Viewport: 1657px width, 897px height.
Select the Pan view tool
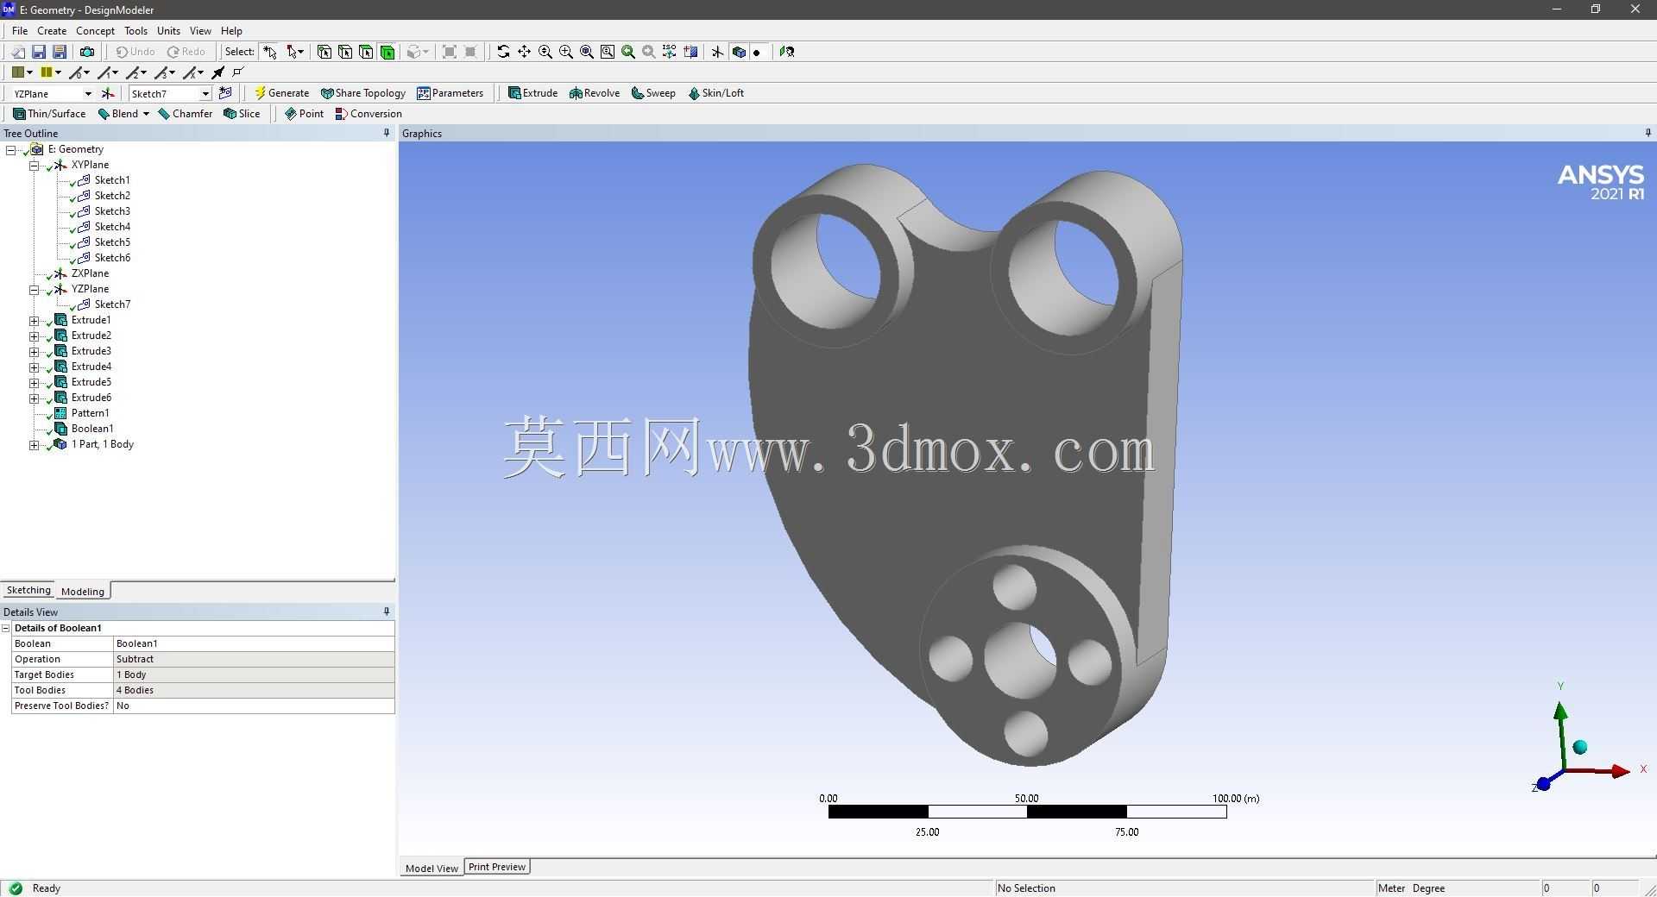tap(524, 52)
